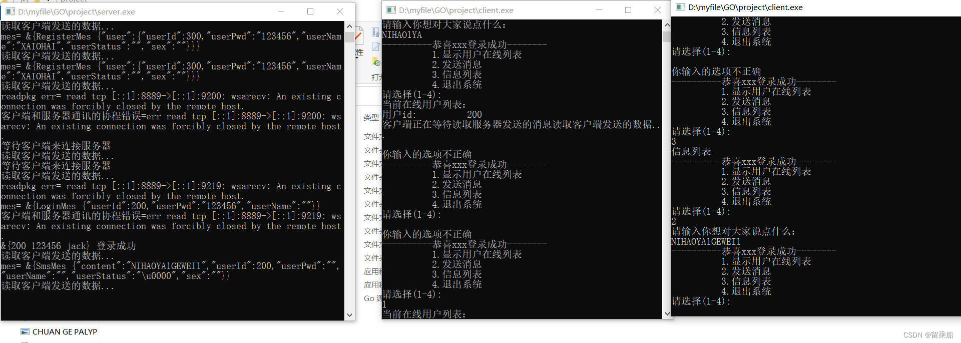Screen dimensions: 961x343
Task: Click the "mes= &{SmsMes" line in server.exe
Action: pos(170,271)
